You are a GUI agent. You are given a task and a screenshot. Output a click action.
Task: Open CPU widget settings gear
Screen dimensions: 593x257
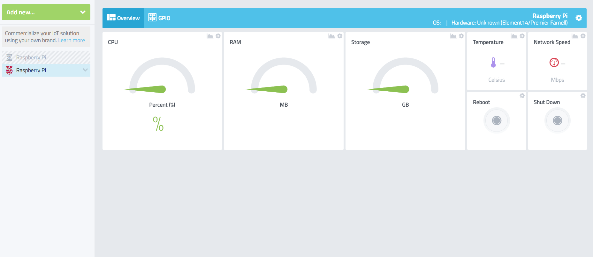(218, 36)
